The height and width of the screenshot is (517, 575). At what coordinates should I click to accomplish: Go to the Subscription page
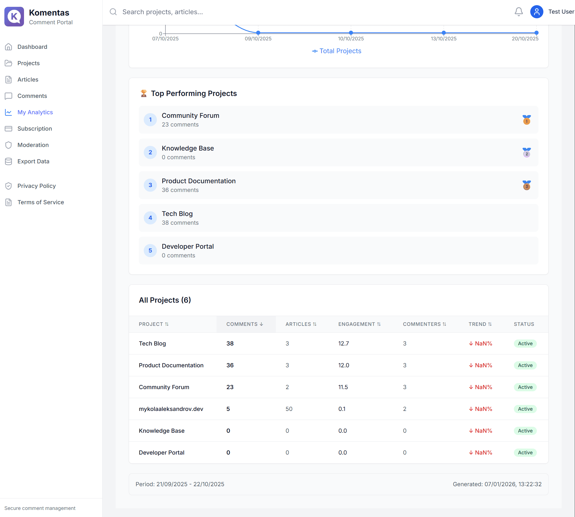[x=34, y=129]
